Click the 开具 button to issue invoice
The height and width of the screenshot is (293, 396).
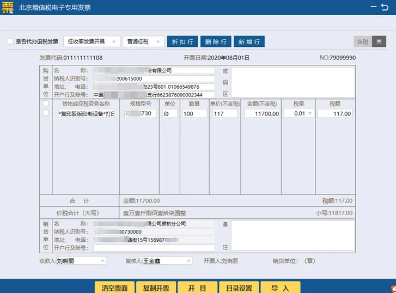click(x=198, y=288)
